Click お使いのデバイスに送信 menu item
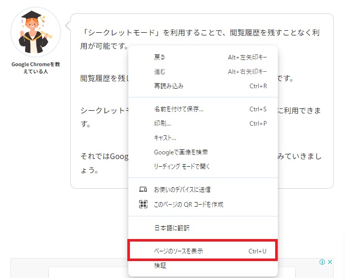Screen dimensions: 345x278 [x=203, y=189]
